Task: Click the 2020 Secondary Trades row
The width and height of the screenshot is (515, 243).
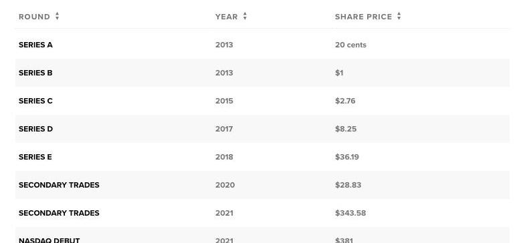Action: [262, 185]
